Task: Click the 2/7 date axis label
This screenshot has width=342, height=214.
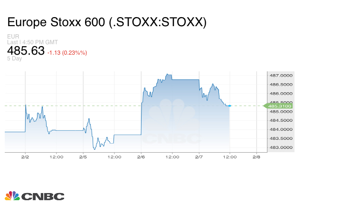Action: click(199, 156)
